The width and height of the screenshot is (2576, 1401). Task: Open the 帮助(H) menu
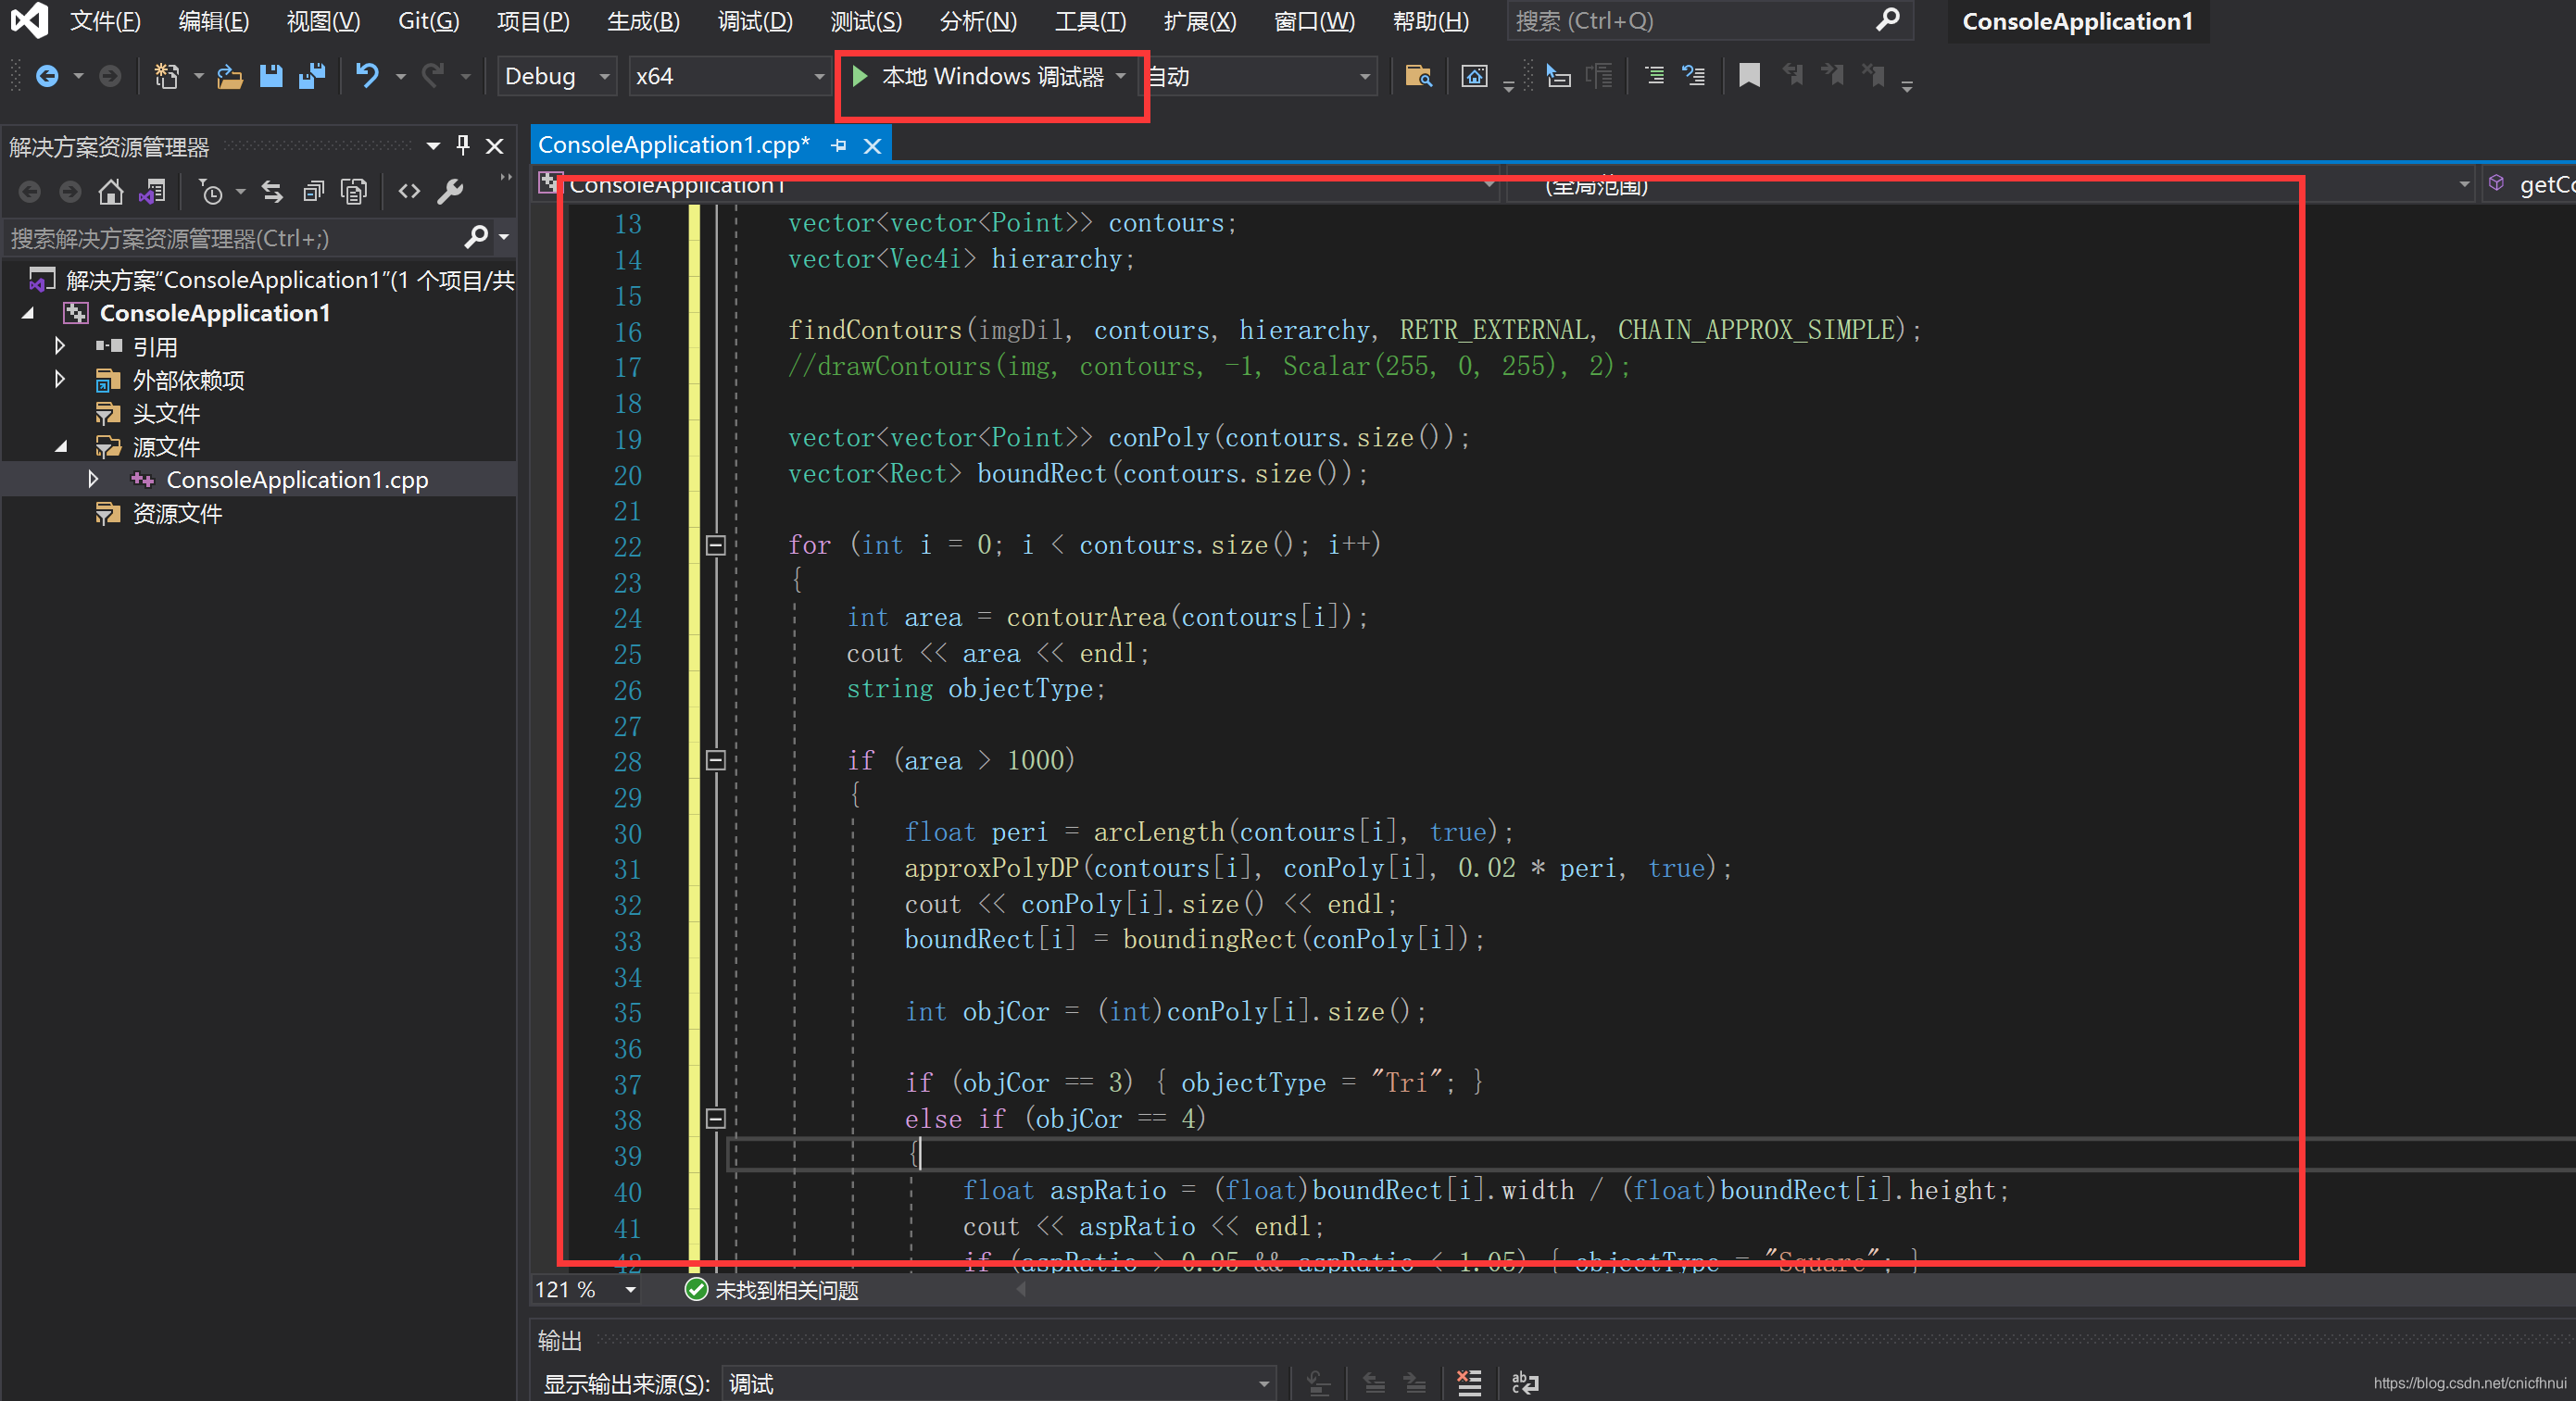pos(1430,21)
